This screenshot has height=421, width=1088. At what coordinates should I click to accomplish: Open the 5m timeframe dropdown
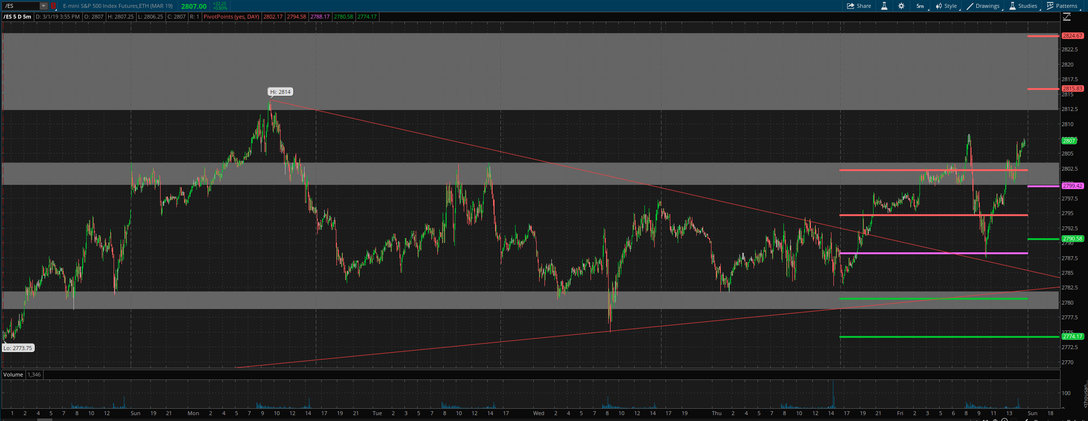920,6
